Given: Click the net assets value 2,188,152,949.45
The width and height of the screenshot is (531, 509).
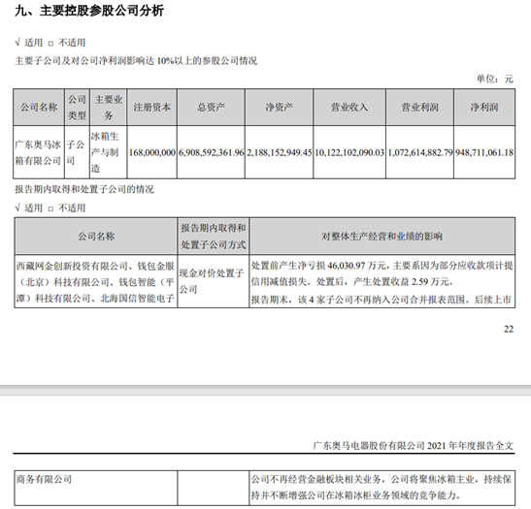Looking at the screenshot, I should coord(279,152).
